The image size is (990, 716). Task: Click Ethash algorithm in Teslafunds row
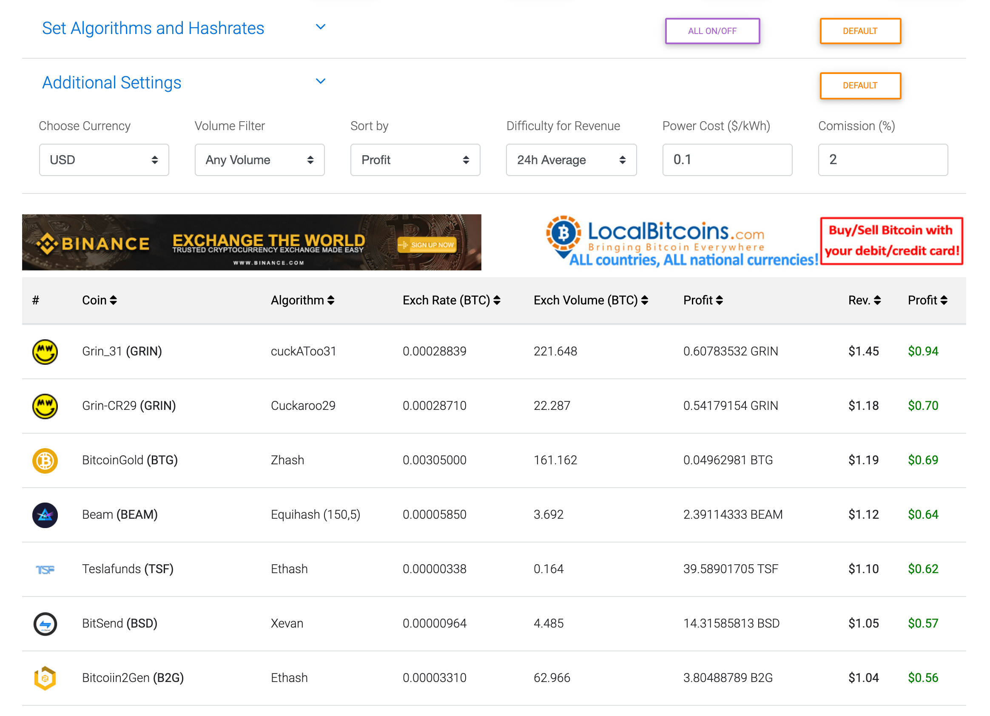point(290,570)
